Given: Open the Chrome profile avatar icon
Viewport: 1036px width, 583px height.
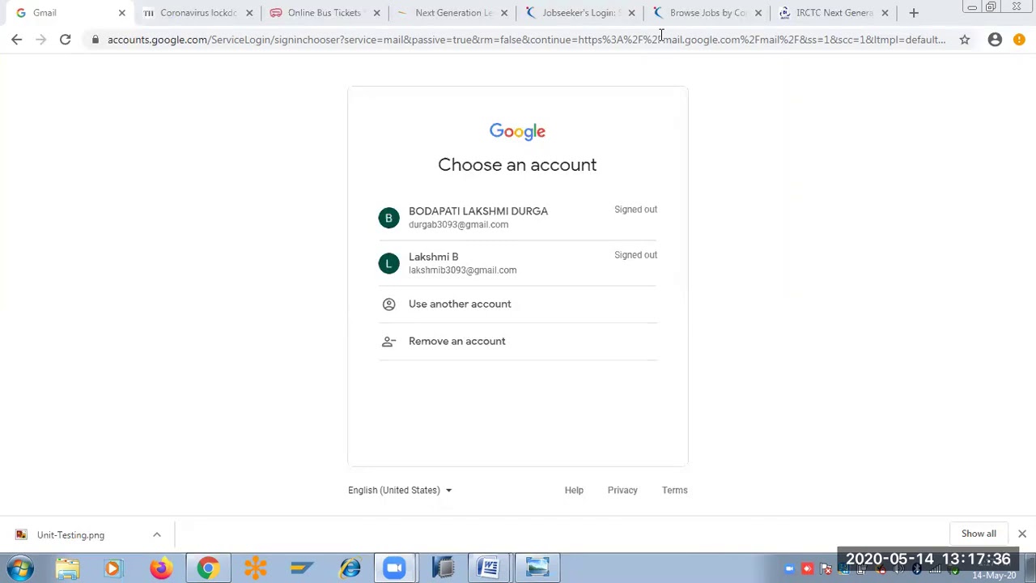Looking at the screenshot, I should pos(995,39).
